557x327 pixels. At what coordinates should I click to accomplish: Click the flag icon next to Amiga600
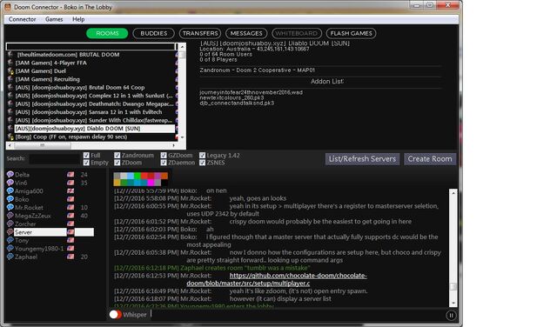tap(70, 190)
